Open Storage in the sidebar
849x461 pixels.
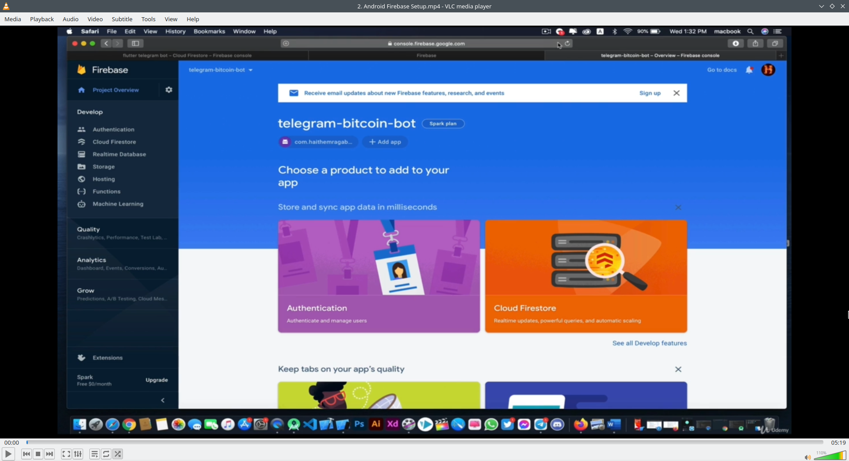pyautogui.click(x=104, y=167)
